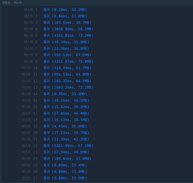Select the 테스트 12 label

[x=30, y=81]
